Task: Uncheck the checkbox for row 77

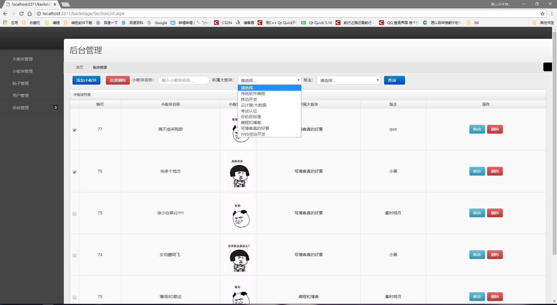Action: coord(75,130)
